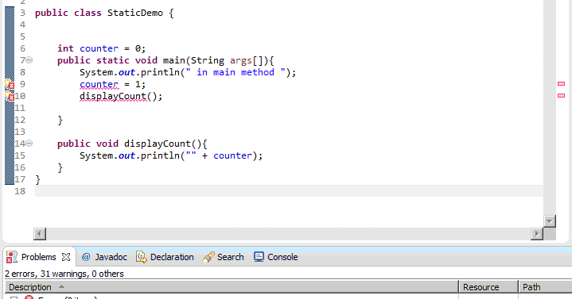Screen dimensions: 572x299
Task: Click the Console monitor icon
Action: pos(259,257)
